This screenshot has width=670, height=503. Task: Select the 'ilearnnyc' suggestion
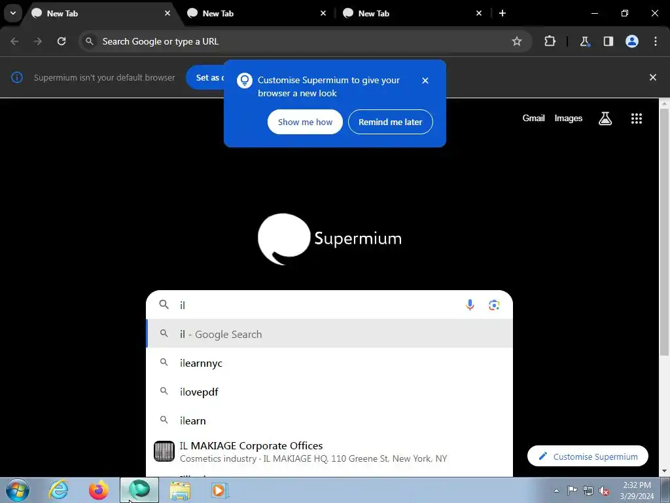click(330, 363)
